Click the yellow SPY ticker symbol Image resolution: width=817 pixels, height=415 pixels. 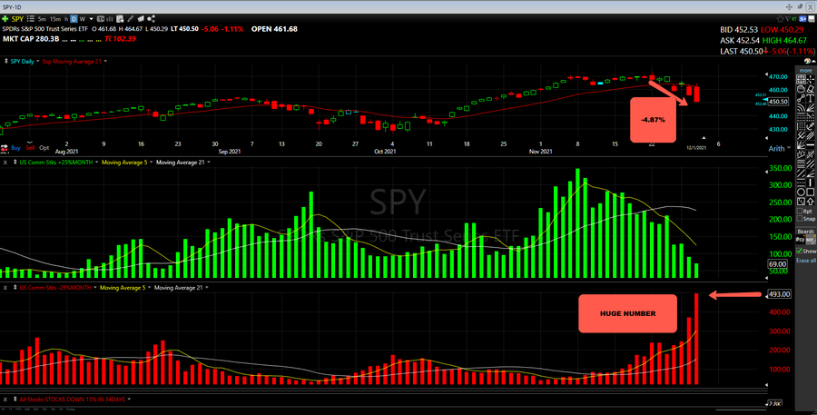18,19
